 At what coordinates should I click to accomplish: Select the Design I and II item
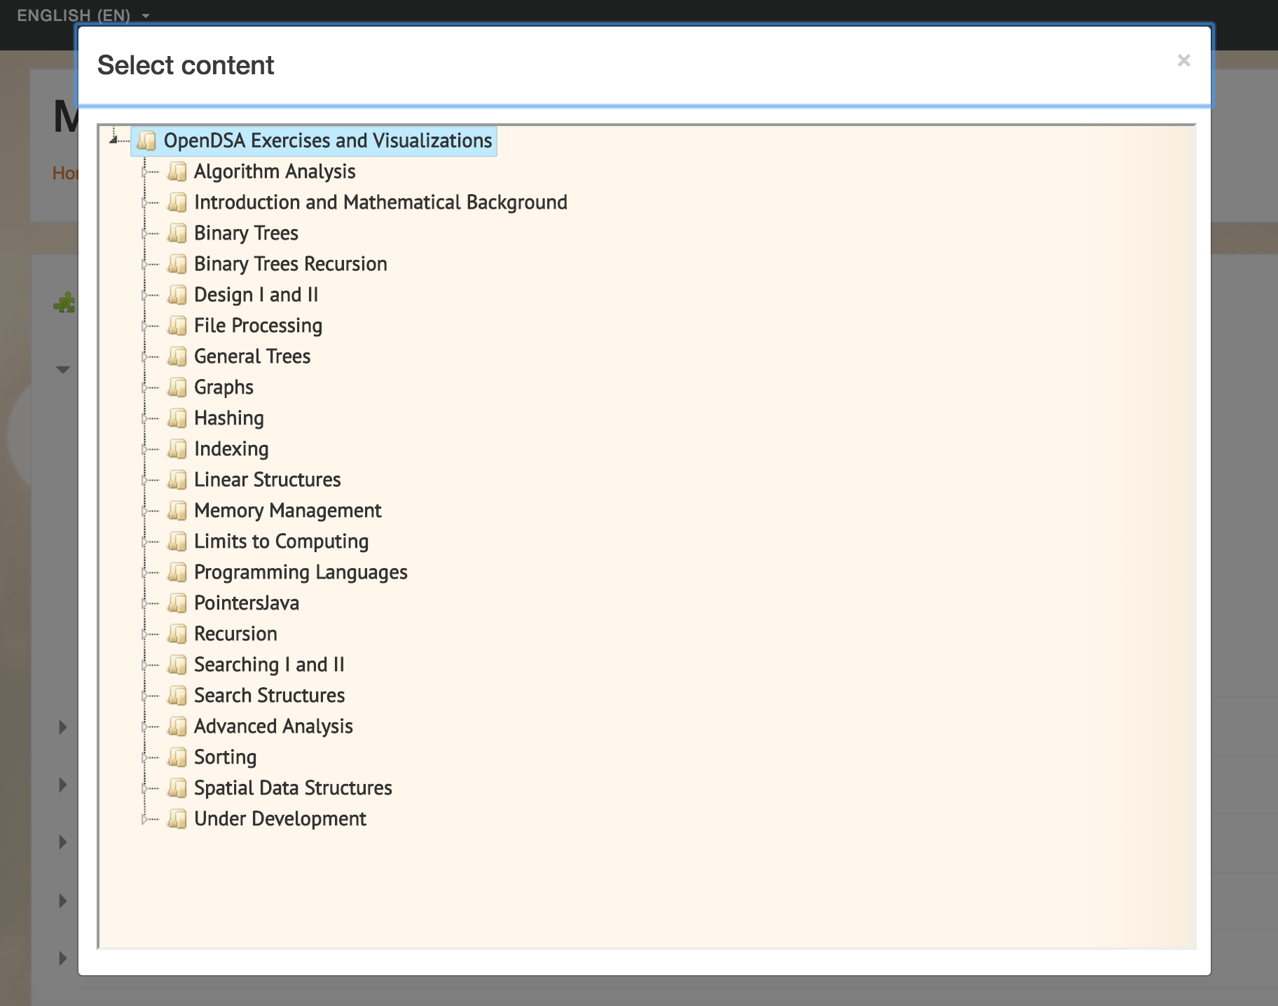tap(256, 295)
